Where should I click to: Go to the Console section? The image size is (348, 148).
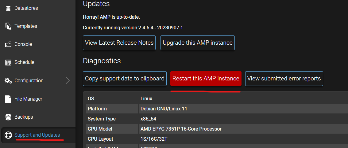pos(23,44)
